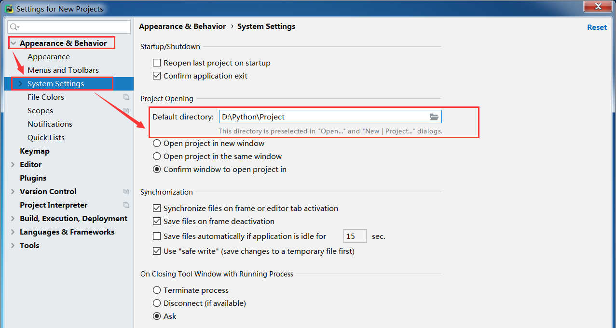Image resolution: width=616 pixels, height=328 pixels.
Task: Click the copy icon beside Version Control
Action: tap(126, 192)
